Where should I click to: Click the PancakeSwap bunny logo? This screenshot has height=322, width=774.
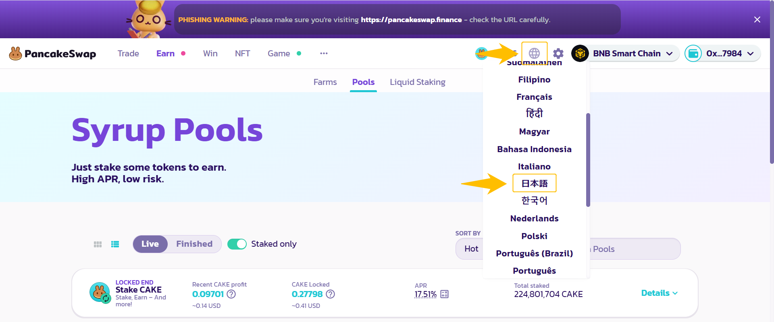(15, 54)
